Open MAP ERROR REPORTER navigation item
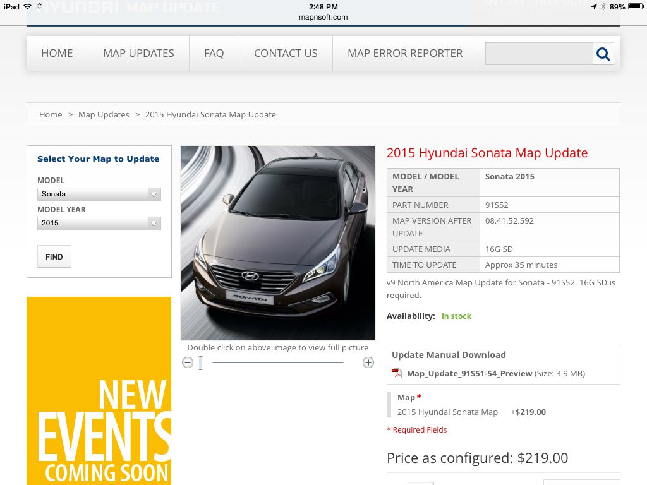The image size is (647, 485). coord(405,53)
